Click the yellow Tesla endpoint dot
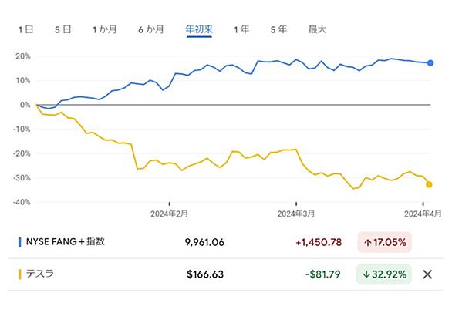Screen dimensions: 452x313 429,184
